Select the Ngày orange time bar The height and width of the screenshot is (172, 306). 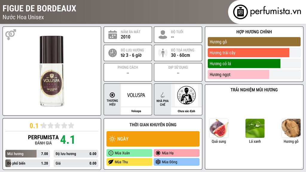(153, 139)
